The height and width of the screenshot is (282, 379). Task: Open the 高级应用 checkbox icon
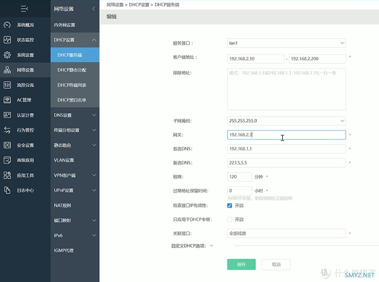tap(7, 160)
